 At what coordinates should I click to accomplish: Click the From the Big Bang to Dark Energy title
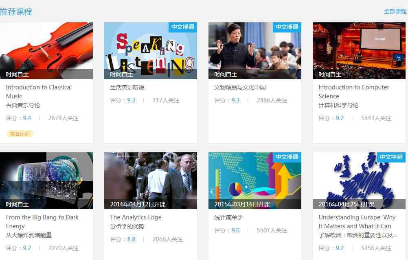[x=42, y=221]
